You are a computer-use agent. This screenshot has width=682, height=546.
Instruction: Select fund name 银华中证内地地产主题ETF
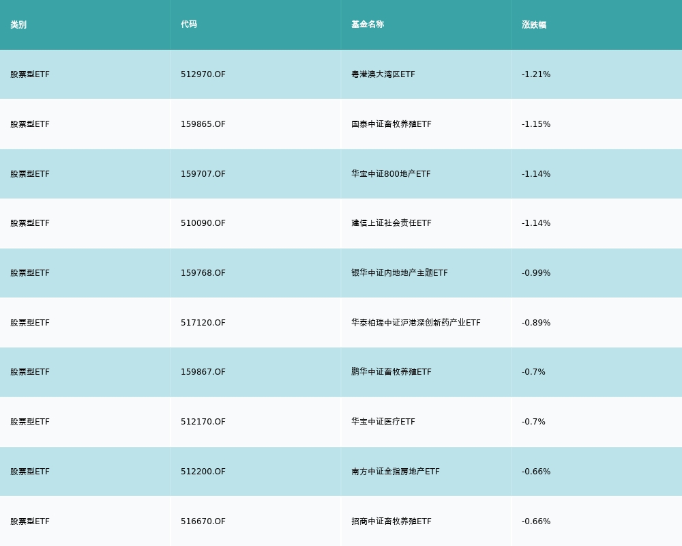399,273
